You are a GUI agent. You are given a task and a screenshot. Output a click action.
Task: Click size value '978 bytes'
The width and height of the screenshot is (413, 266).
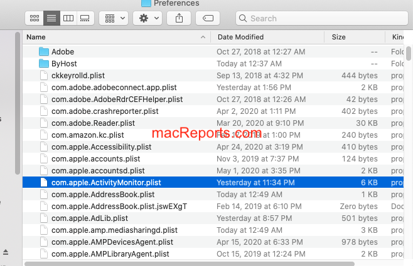[x=360, y=242]
